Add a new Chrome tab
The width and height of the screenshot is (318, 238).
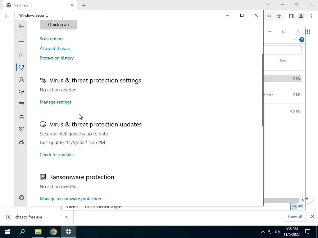pyautogui.click(x=84, y=5)
